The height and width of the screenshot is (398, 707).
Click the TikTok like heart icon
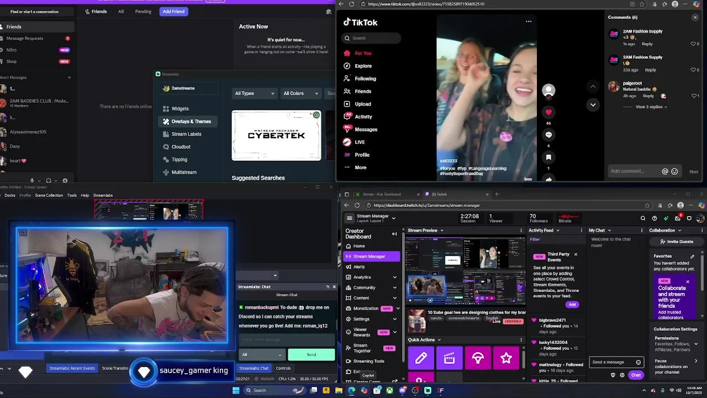(x=548, y=112)
